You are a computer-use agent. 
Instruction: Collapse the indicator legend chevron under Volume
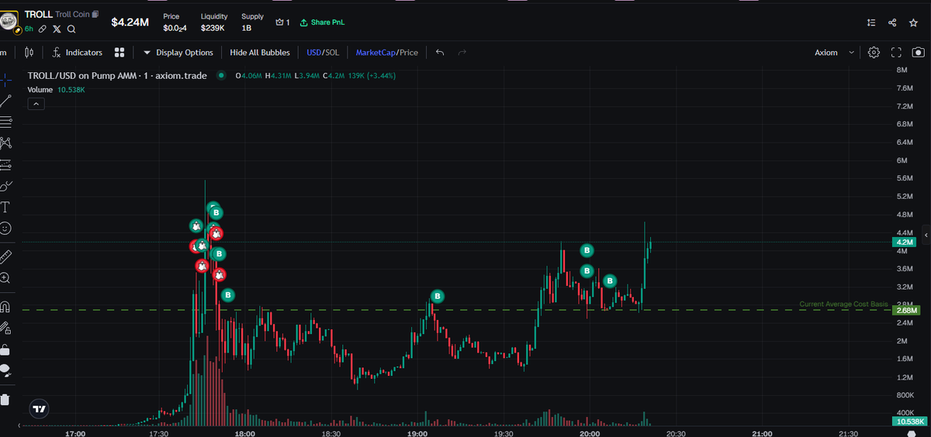click(36, 105)
